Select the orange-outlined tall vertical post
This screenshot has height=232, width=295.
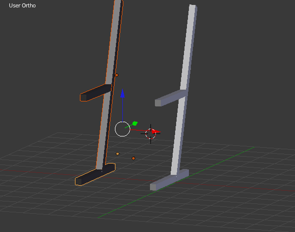coord(110,84)
